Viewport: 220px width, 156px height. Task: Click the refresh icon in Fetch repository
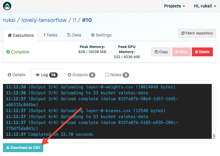coord(183,33)
